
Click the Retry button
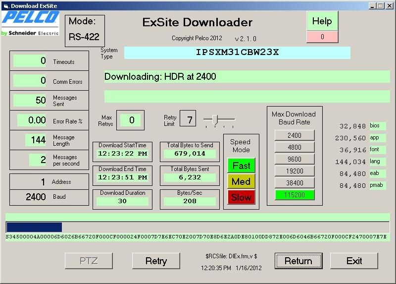coord(156,261)
